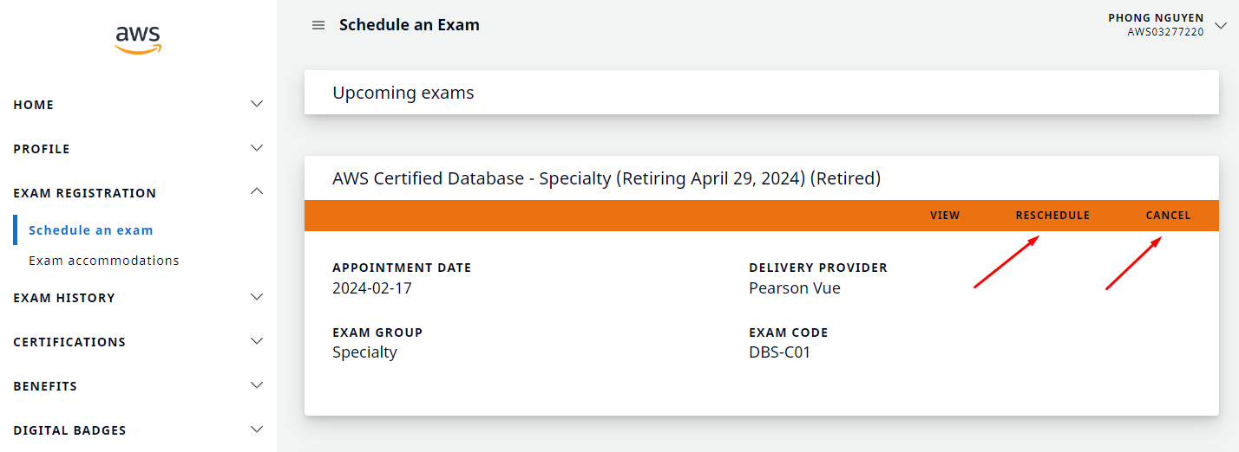Click the AWS Certified Database exam title
Viewport: 1239px width, 452px height.
click(x=606, y=178)
